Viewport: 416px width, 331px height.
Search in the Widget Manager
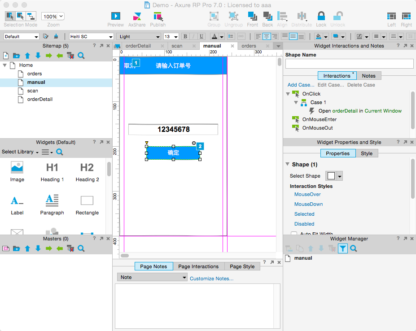(x=353, y=248)
